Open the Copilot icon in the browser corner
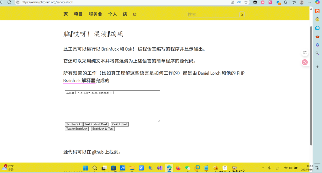322x173 pixels. point(317,2)
